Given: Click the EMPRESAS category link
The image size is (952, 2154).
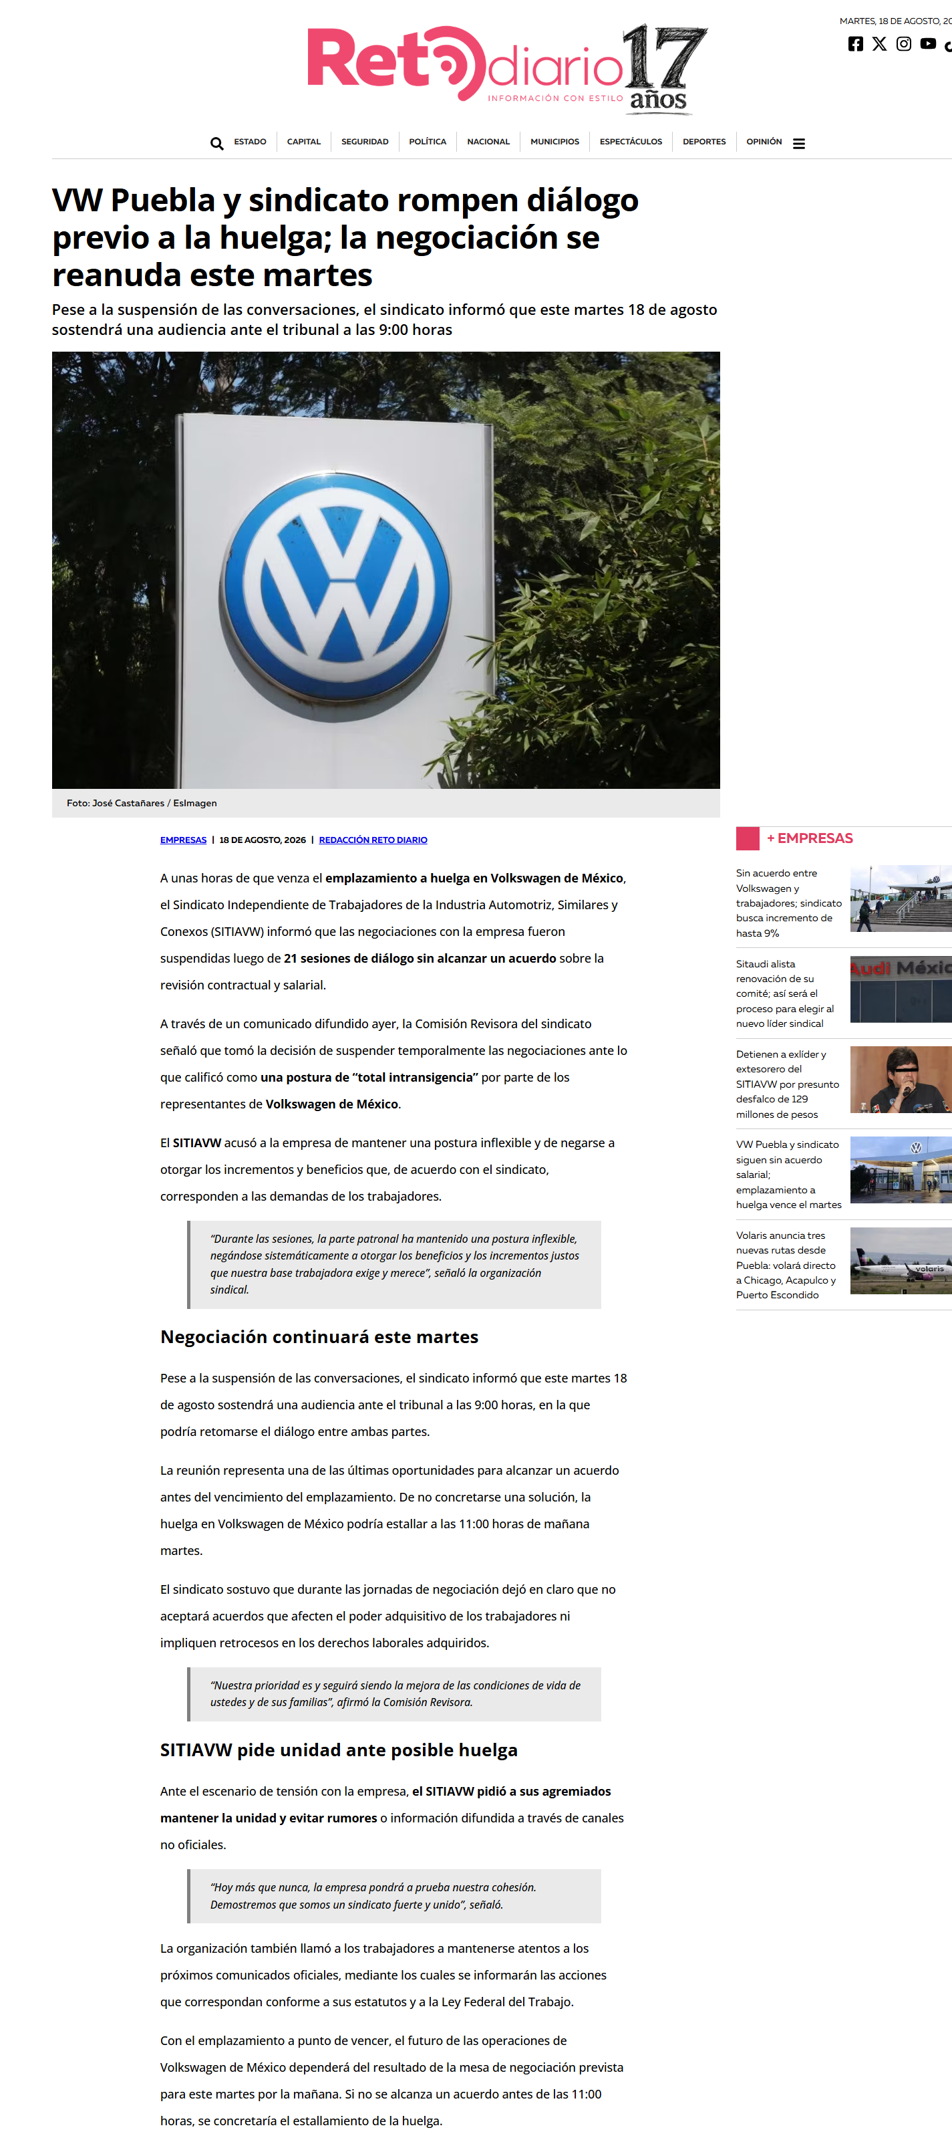Looking at the screenshot, I should [183, 840].
